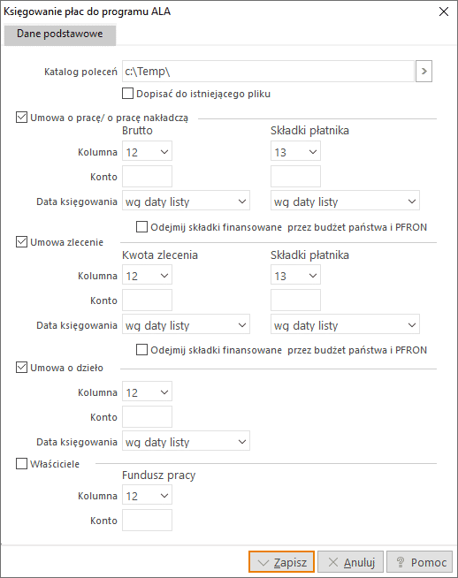Toggle the Umowa zlecenie checkbox
458x578 pixels.
click(21, 242)
